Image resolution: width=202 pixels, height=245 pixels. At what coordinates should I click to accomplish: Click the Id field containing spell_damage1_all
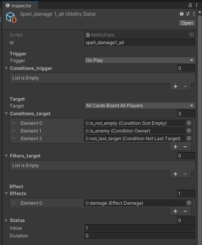point(140,43)
